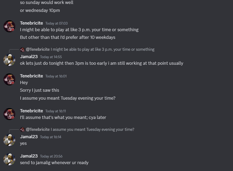The width and height of the screenshot is (233, 171).
Task: Click the "Today at 20:56" timestamp
Action: click(51, 156)
